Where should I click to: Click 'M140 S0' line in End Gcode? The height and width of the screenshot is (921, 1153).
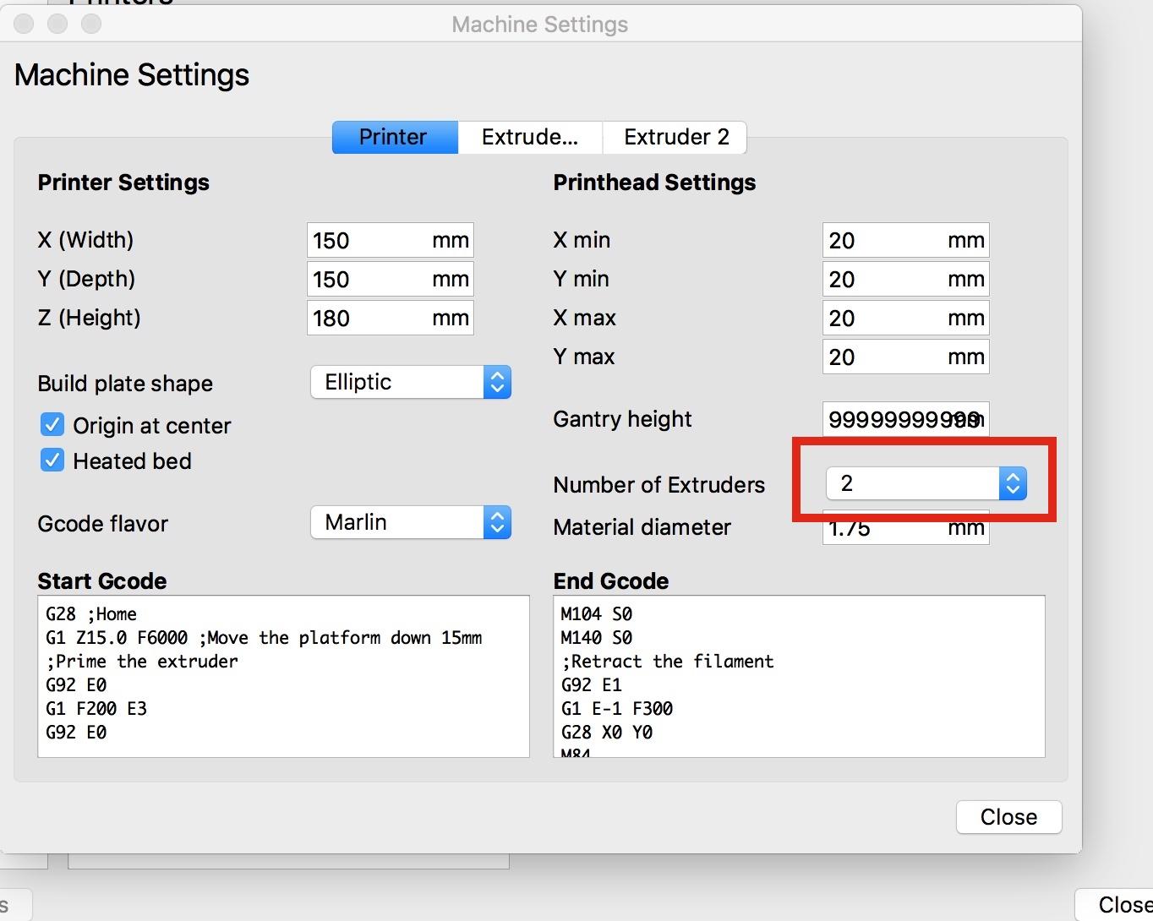tap(597, 638)
